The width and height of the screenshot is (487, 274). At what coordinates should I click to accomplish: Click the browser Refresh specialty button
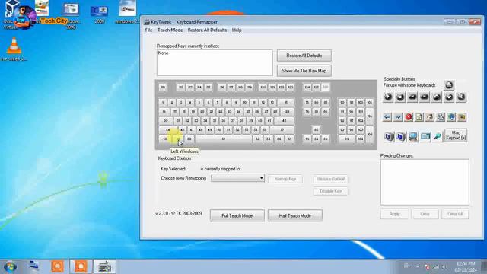pyautogui.click(x=419, y=117)
